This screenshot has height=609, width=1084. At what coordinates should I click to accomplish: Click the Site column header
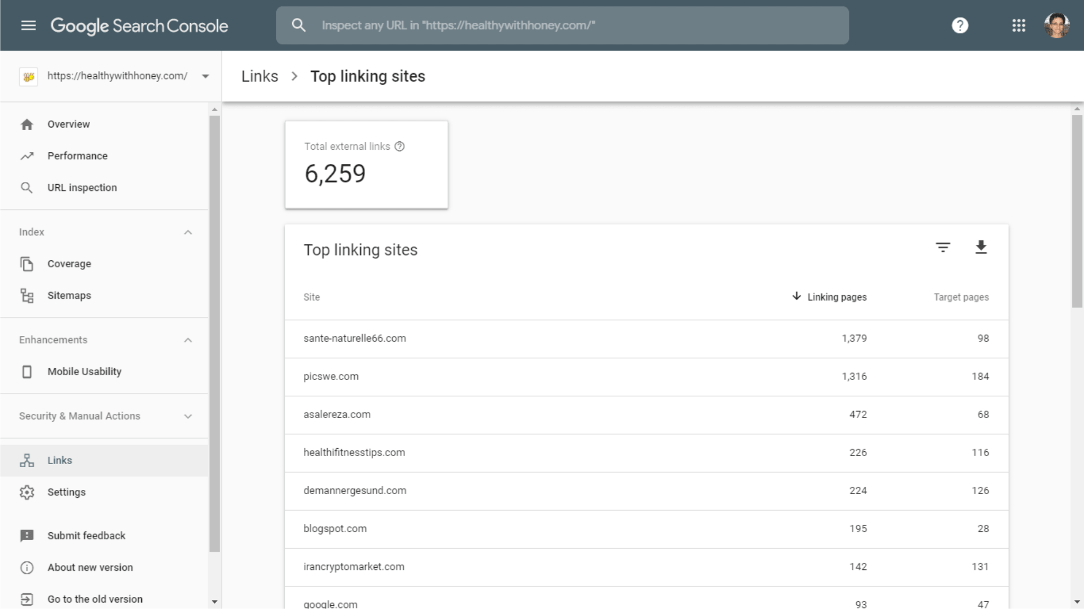(312, 297)
